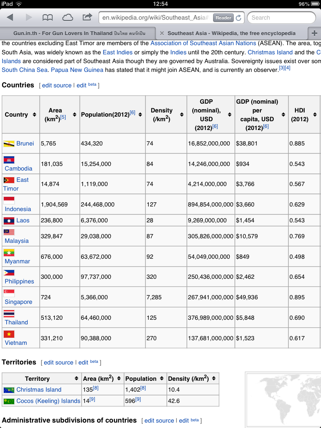Tap the Wi-Fi icon in status bar
The width and height of the screenshot is (321, 428).
coord(19,4)
